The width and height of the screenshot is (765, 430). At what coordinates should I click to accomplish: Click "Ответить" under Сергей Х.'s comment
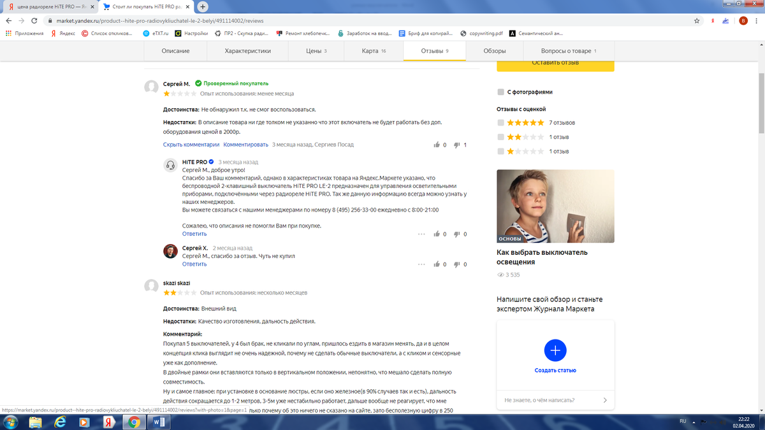tap(194, 264)
